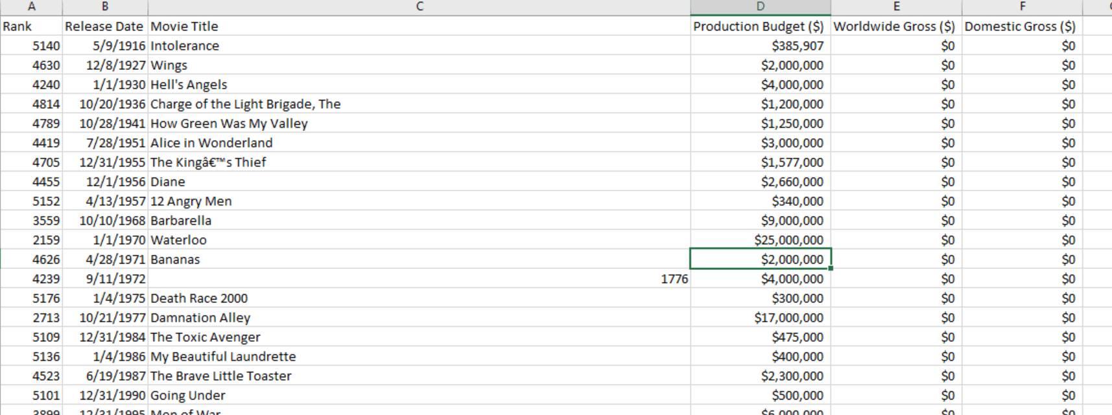
Task: Select the Waterloo title cell
Action: coord(420,240)
